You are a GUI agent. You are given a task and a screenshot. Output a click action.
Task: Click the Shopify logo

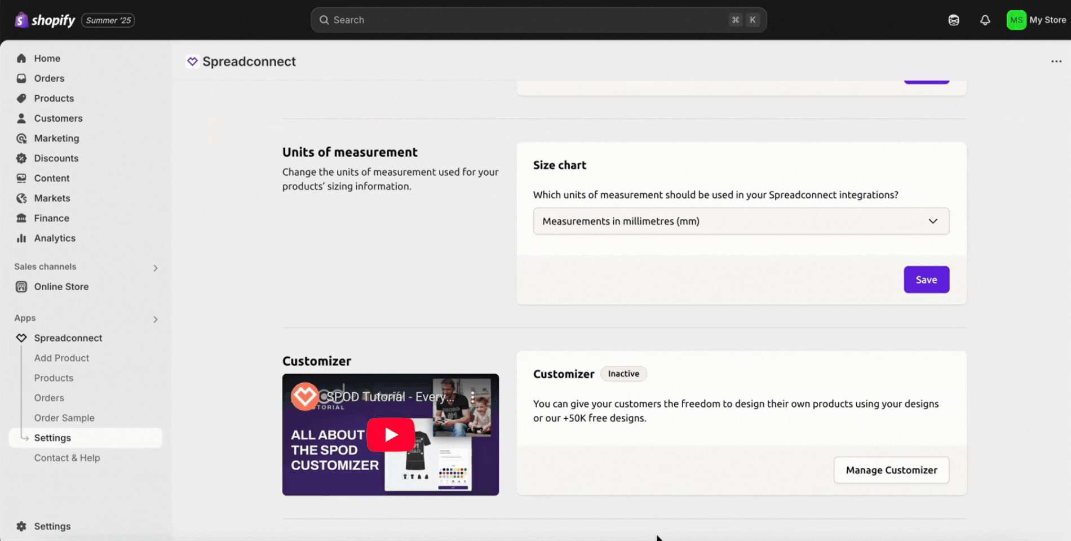tap(45, 20)
